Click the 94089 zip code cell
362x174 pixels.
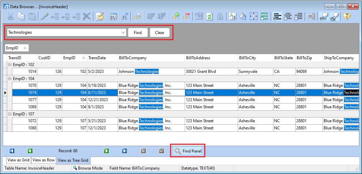click(309, 72)
